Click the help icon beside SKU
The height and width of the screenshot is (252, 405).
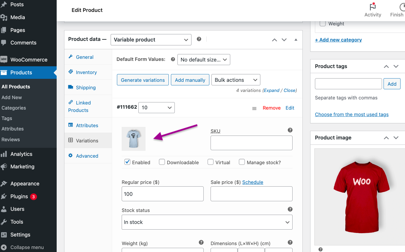[290, 130]
